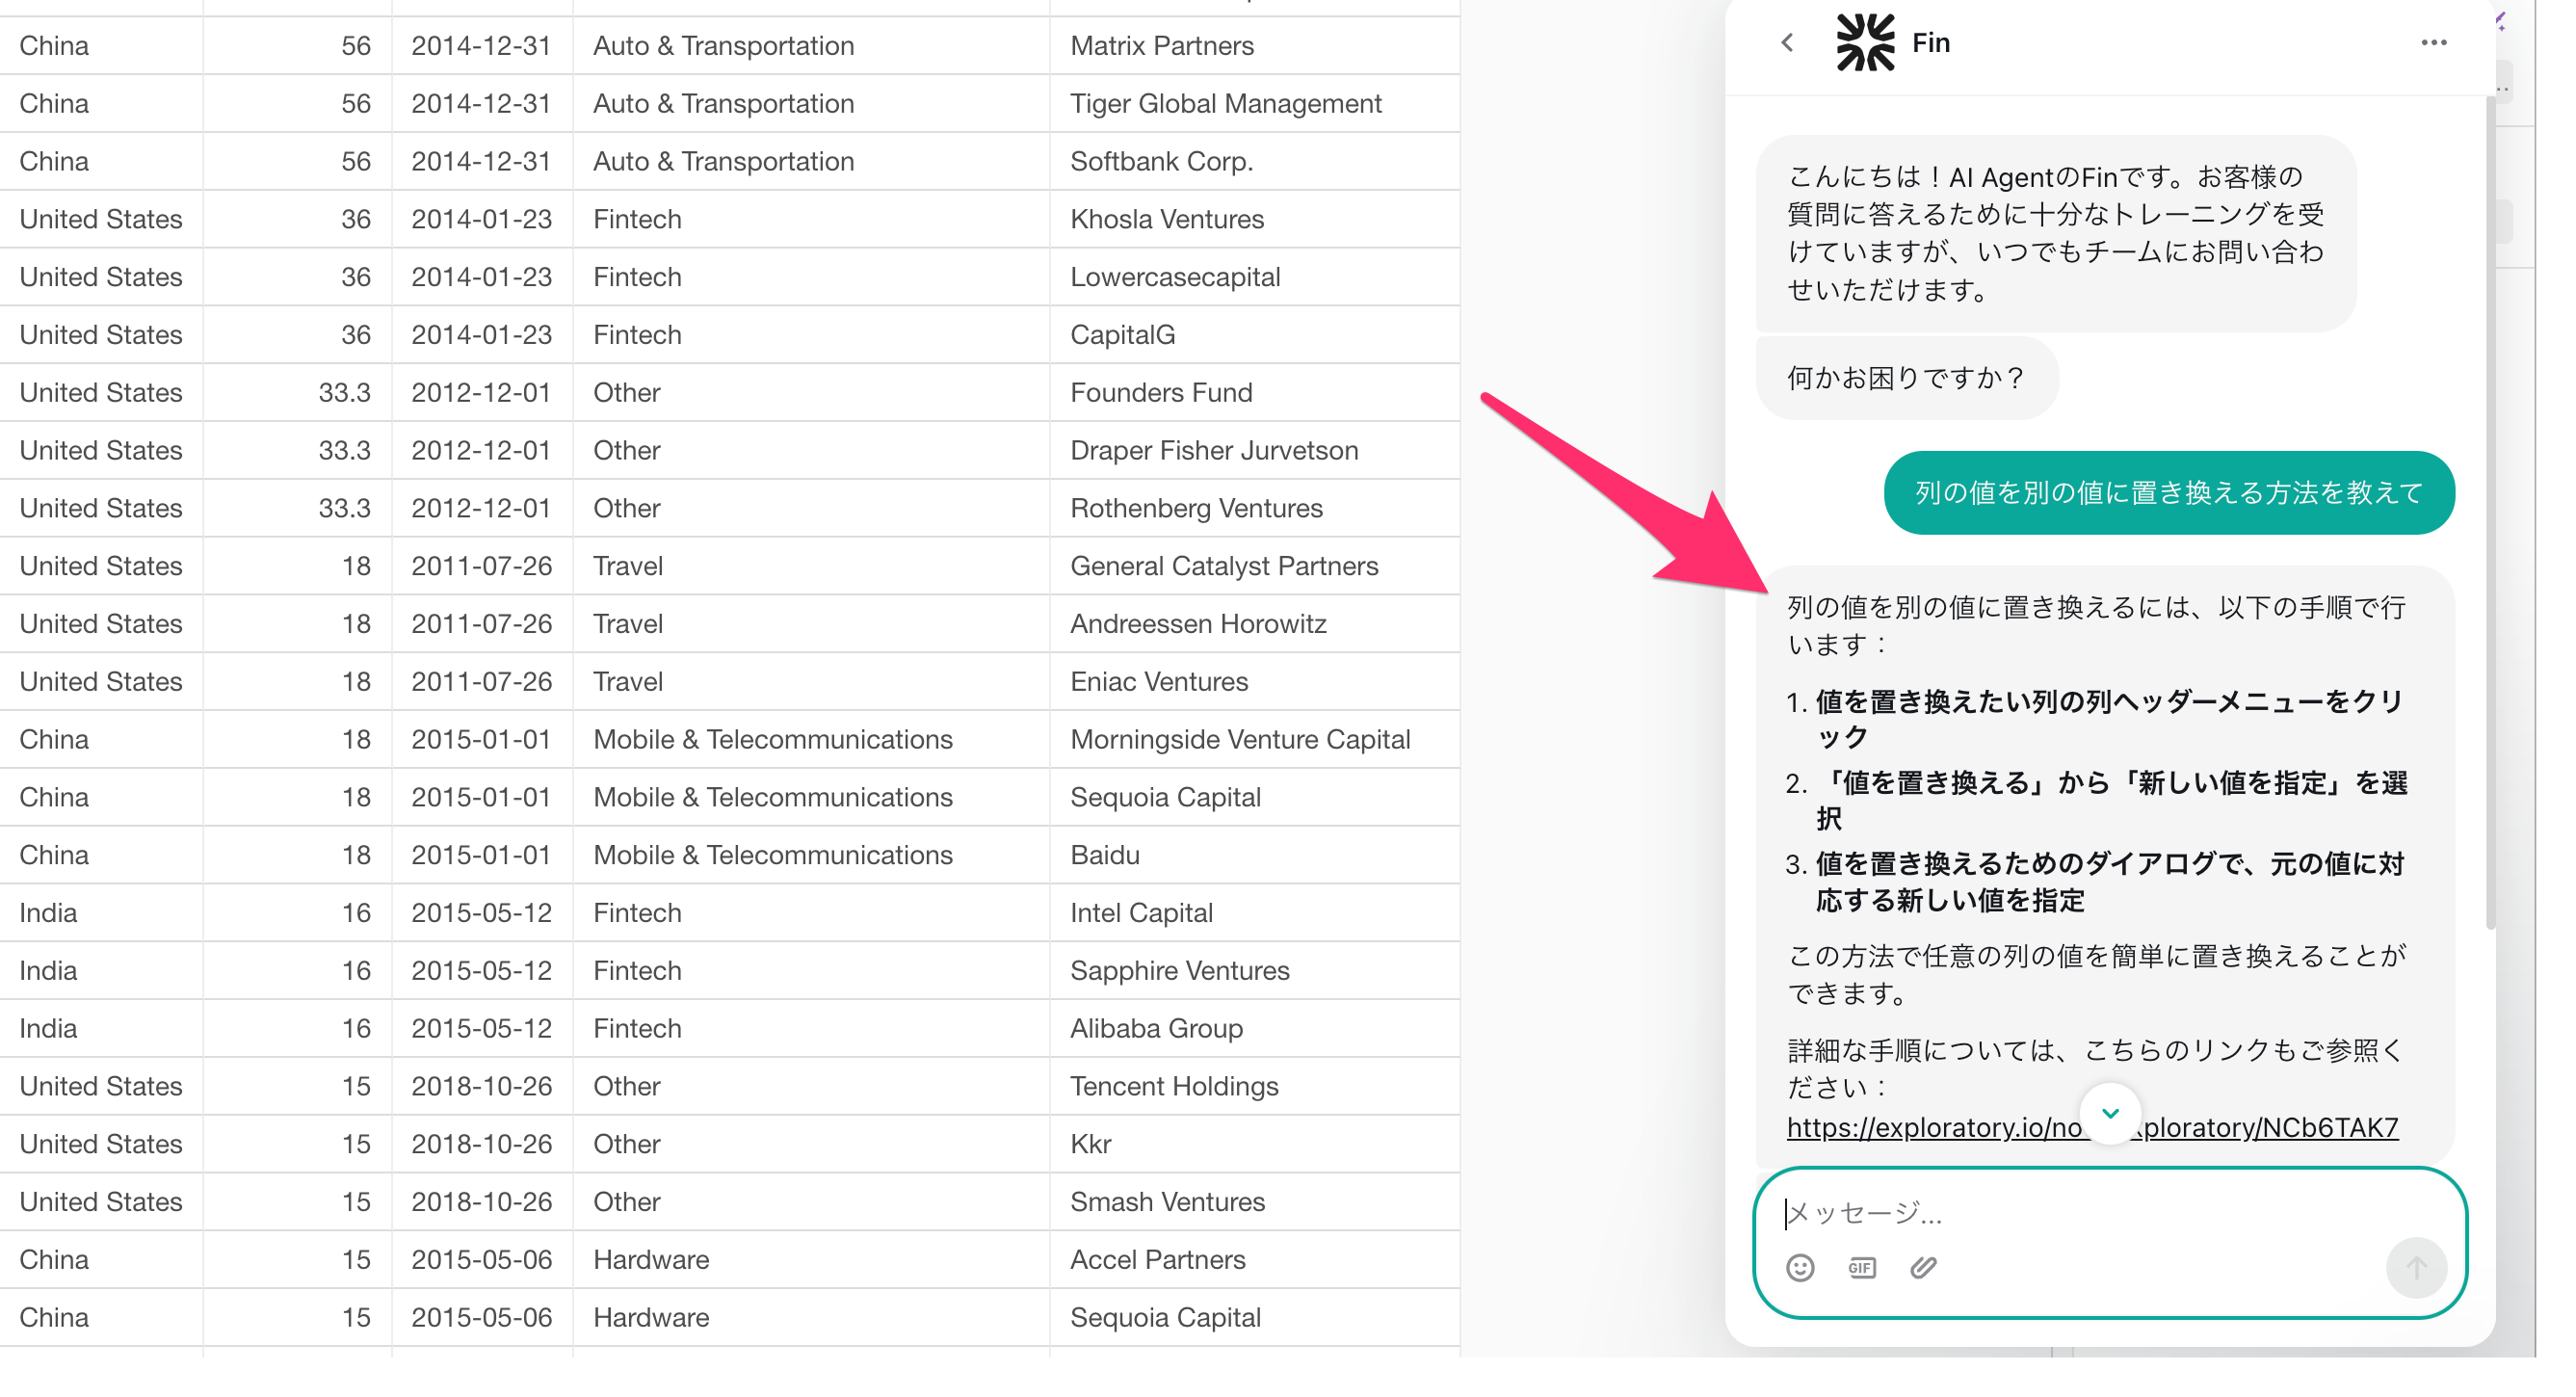Open the GIF picker in message box
This screenshot has height=1397, width=2576.
click(1861, 1267)
